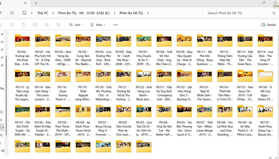The height and width of the screenshot is (159, 279).
Task: Open the Sort dropdown menu
Action: point(76,25)
